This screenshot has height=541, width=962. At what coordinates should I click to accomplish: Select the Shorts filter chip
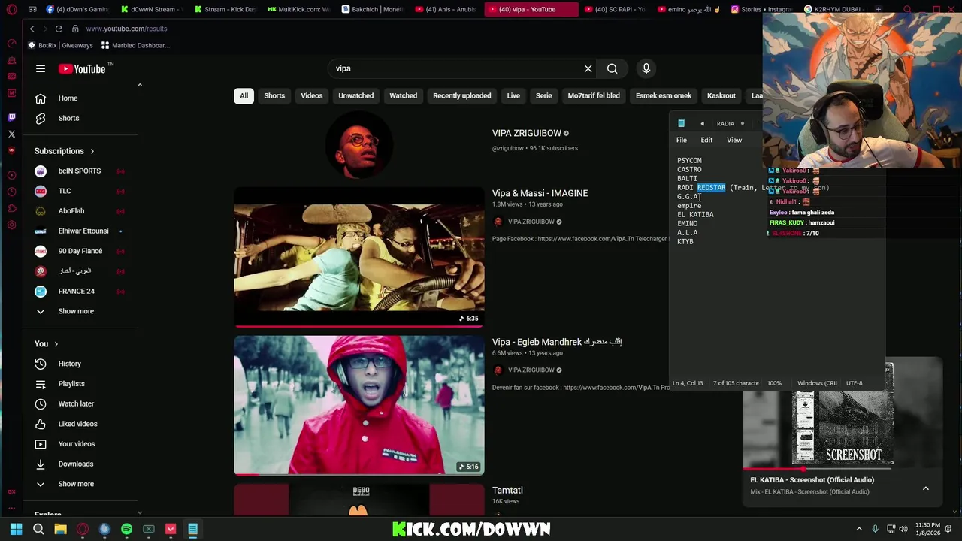[x=274, y=95]
